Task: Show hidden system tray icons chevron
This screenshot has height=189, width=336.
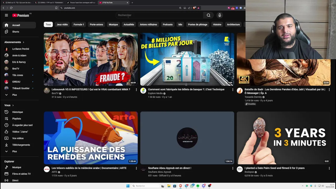Action: (302, 186)
